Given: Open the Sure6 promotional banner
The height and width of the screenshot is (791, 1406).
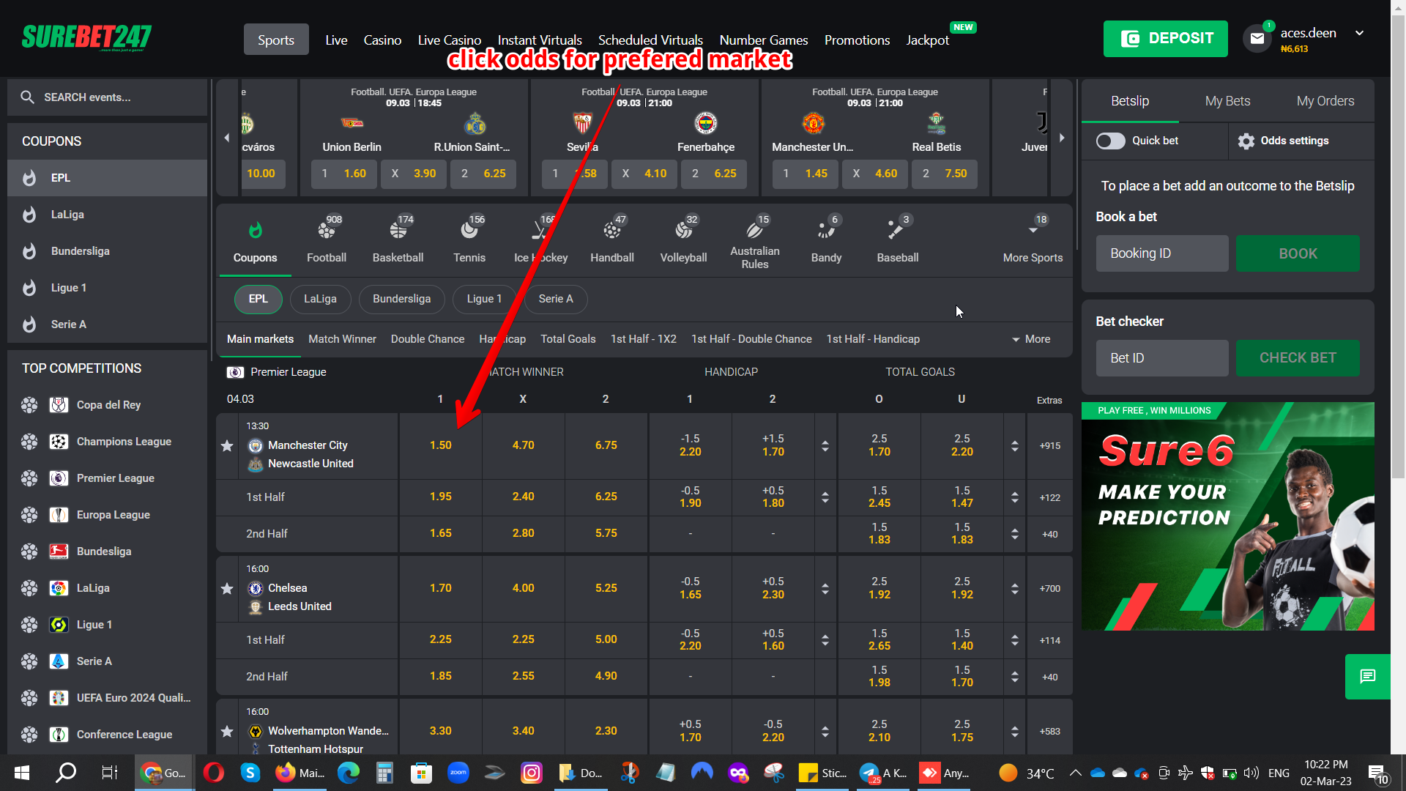Looking at the screenshot, I should pos(1227,516).
